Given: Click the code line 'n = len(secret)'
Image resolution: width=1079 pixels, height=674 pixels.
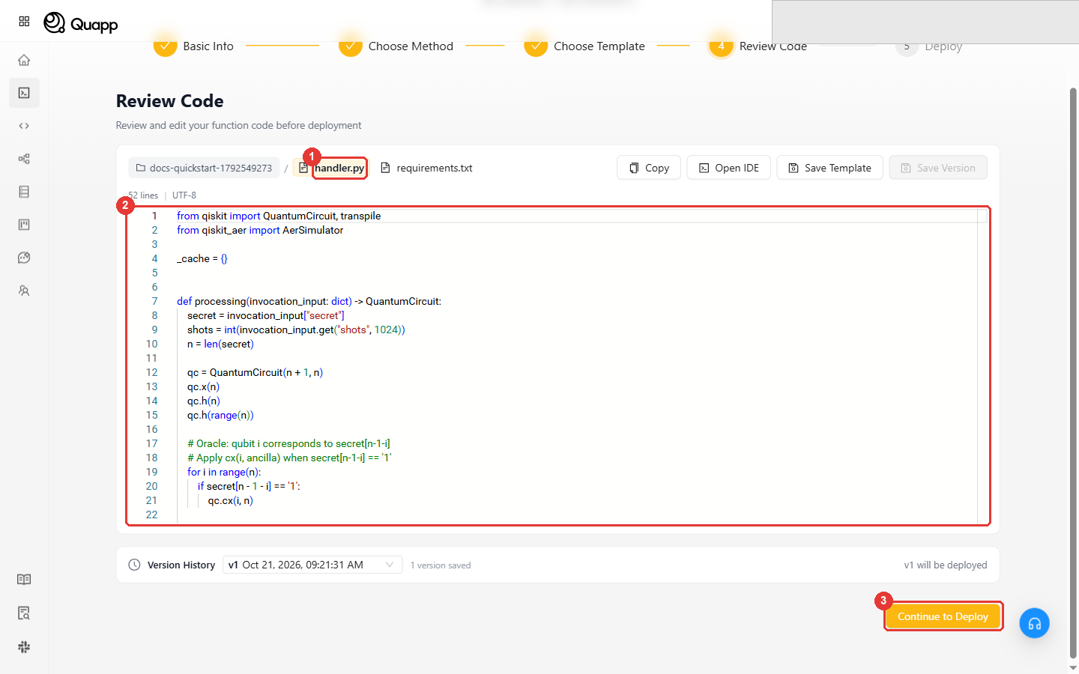Looking at the screenshot, I should click(220, 344).
